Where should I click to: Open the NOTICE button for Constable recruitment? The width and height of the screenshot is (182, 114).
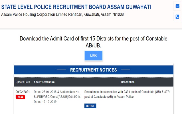click(90, 106)
